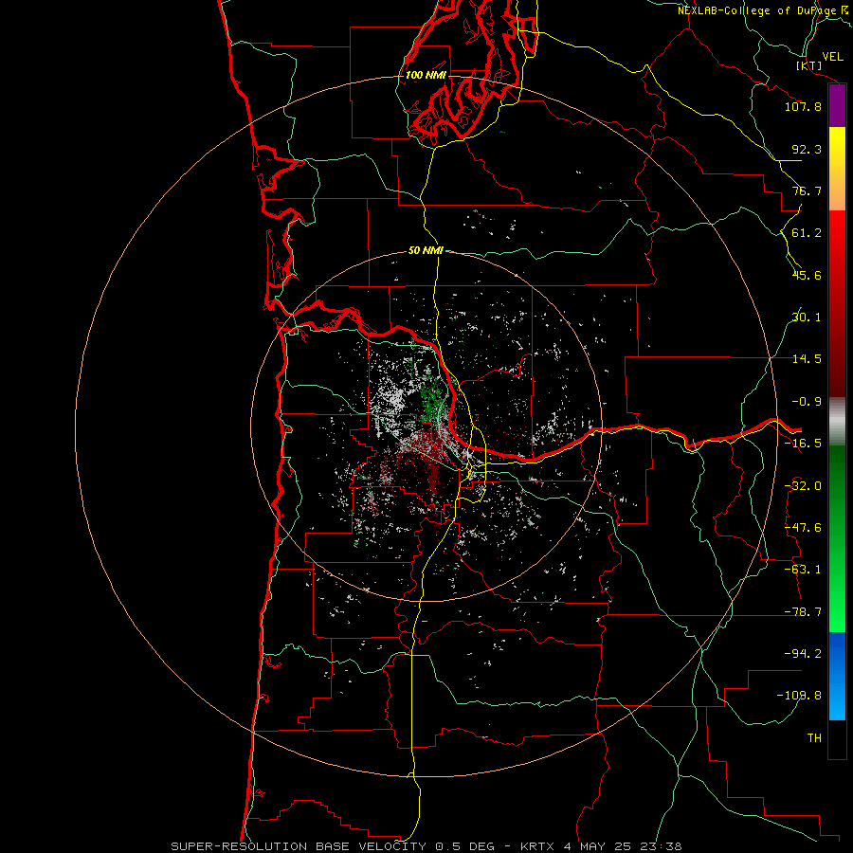Click the 30.1 velocity scale value
Image resolution: width=853 pixels, height=853 pixels.
click(807, 318)
